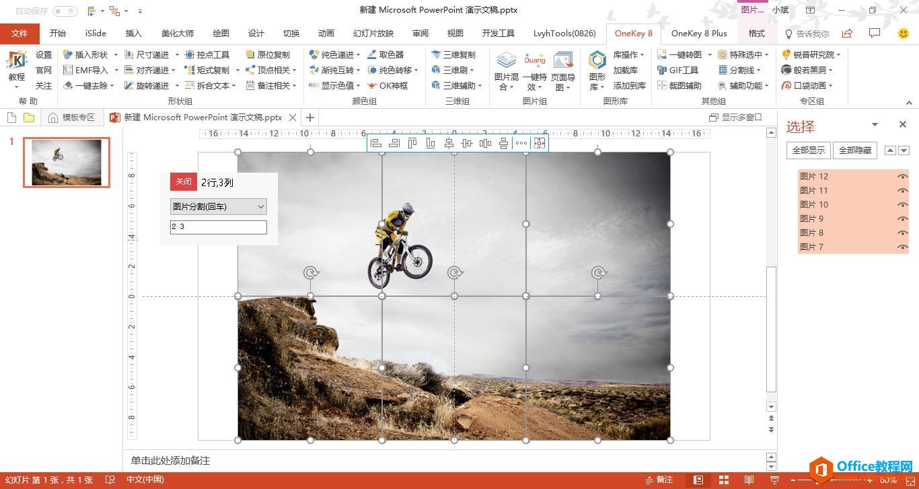Toggle visibility of 图片 9
The height and width of the screenshot is (489, 919).
click(902, 219)
